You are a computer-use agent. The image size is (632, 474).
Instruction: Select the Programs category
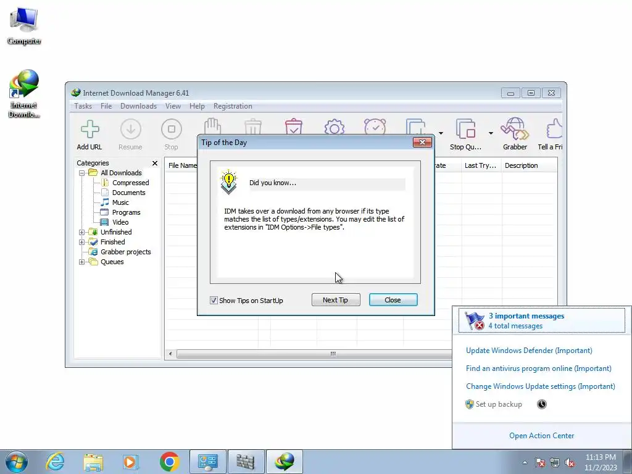126,212
